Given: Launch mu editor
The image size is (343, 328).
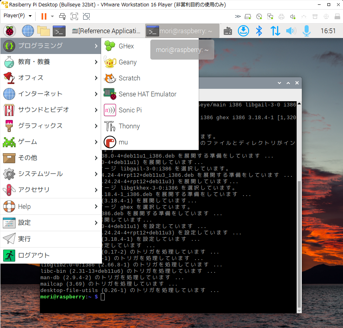Looking at the screenshot, I should pos(150,142).
